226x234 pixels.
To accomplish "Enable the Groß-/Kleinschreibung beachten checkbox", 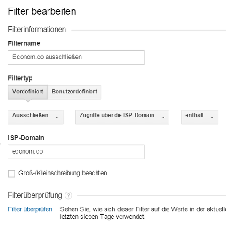I will click(x=12, y=174).
